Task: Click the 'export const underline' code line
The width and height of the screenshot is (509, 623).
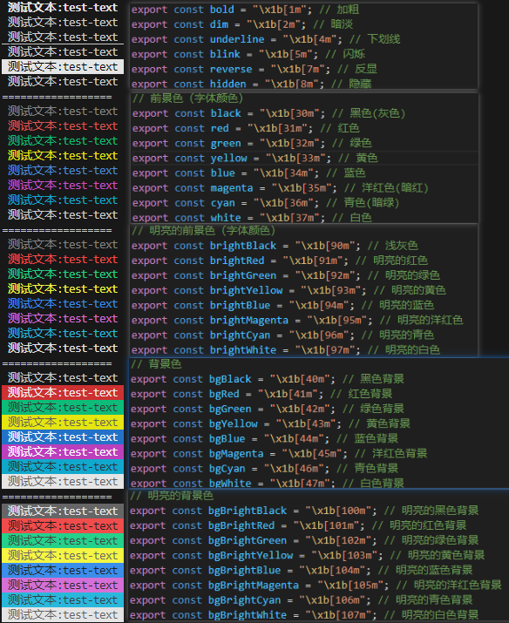Action: pyautogui.click(x=266, y=39)
